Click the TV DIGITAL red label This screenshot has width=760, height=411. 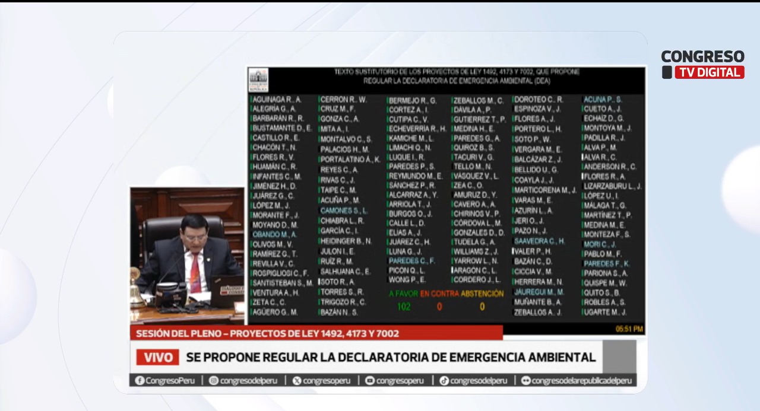tap(709, 72)
